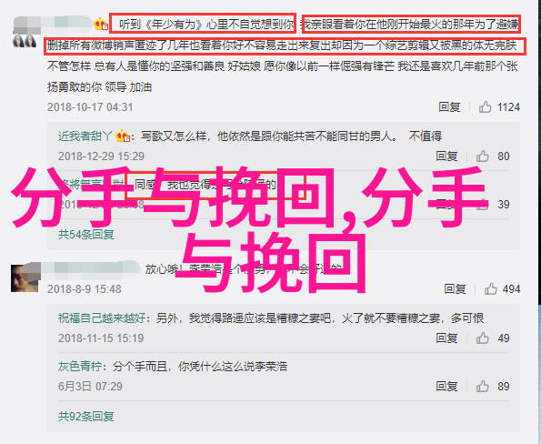
Task: Like the comment with 1124 likes
Action: [x=485, y=107]
